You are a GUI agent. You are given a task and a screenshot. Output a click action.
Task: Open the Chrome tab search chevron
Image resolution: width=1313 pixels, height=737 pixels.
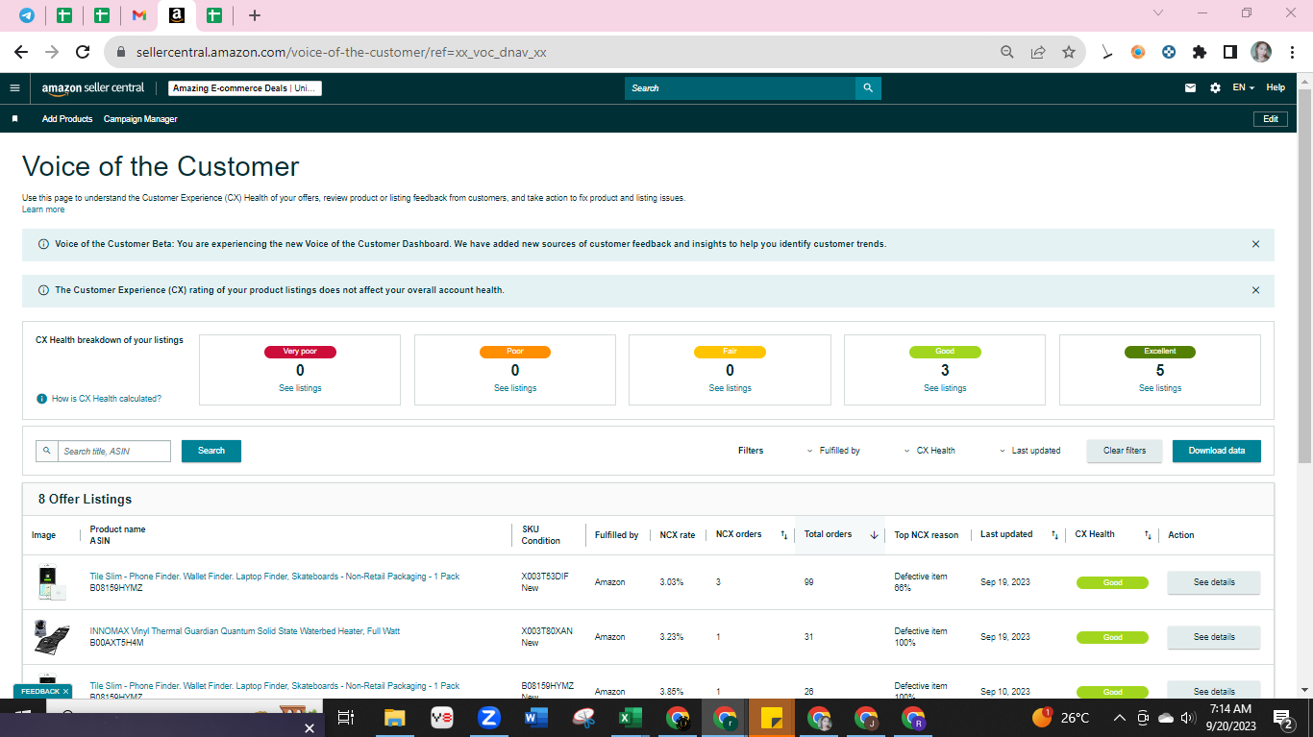click(1158, 13)
